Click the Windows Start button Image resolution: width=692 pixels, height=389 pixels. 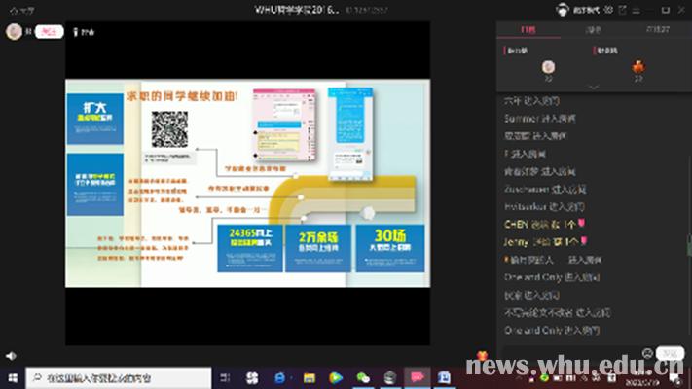tap(13, 377)
